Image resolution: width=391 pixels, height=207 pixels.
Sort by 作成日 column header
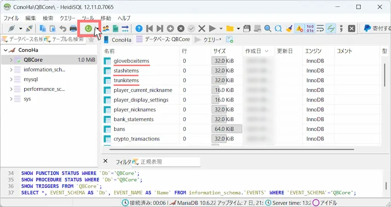pos(259,51)
